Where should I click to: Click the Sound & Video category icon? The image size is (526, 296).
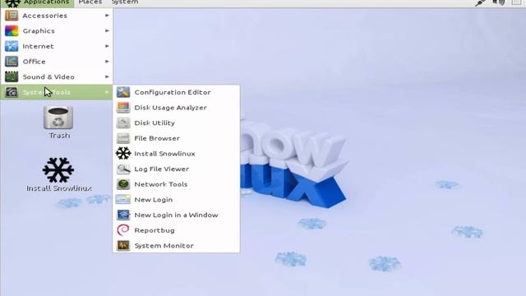click(12, 76)
